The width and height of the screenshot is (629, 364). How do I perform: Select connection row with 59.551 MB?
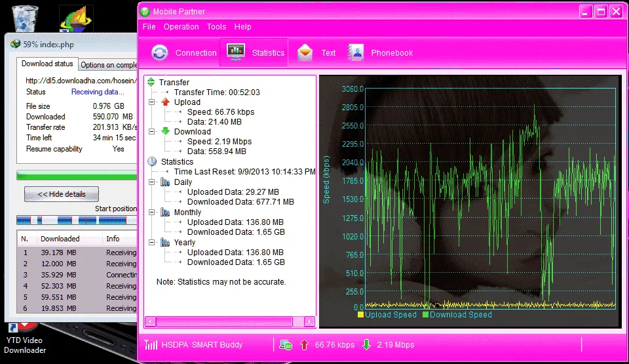coord(77,297)
